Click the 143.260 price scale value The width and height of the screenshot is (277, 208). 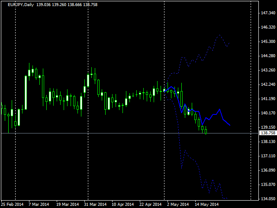[268, 70]
